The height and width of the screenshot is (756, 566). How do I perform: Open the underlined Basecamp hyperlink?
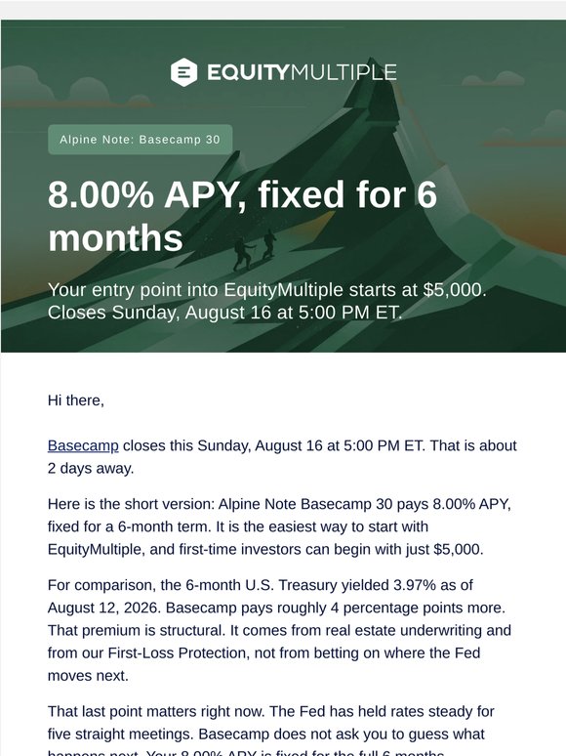point(83,445)
